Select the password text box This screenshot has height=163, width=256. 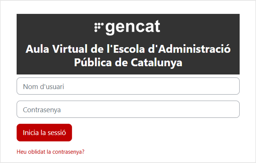128,109
